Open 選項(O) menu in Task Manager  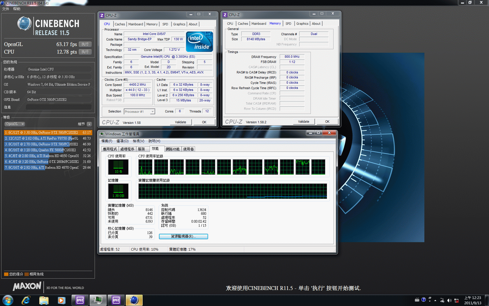[123, 141]
